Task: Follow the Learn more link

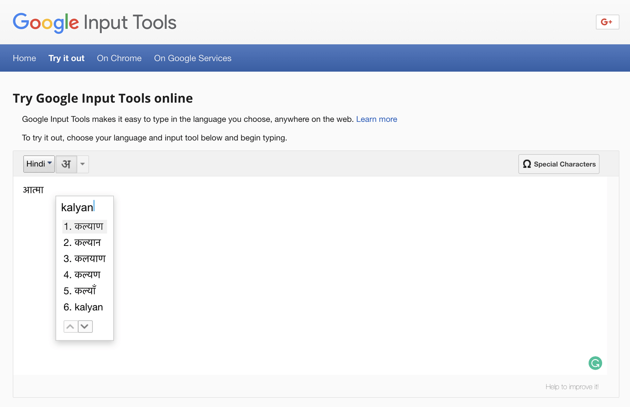Action: (376, 119)
